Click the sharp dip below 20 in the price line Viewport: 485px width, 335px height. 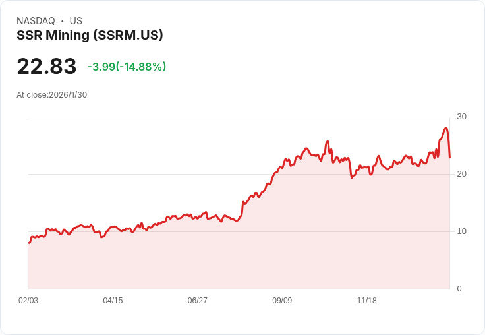click(x=352, y=177)
